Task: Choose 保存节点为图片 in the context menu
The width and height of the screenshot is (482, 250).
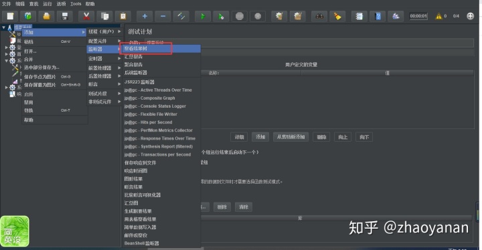Action: point(54,77)
